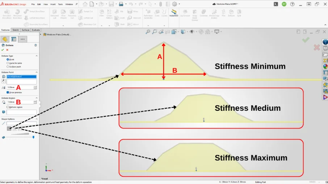Screen dimensions: 328x184
Task: Open the Appearances color ball in task pane
Action: (325, 66)
